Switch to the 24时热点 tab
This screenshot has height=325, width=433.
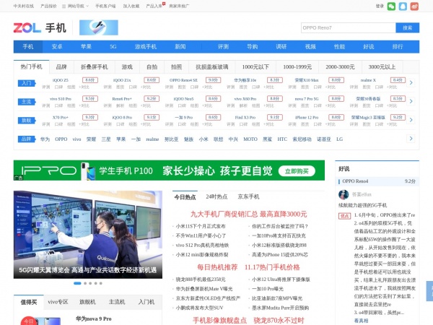click(x=216, y=196)
